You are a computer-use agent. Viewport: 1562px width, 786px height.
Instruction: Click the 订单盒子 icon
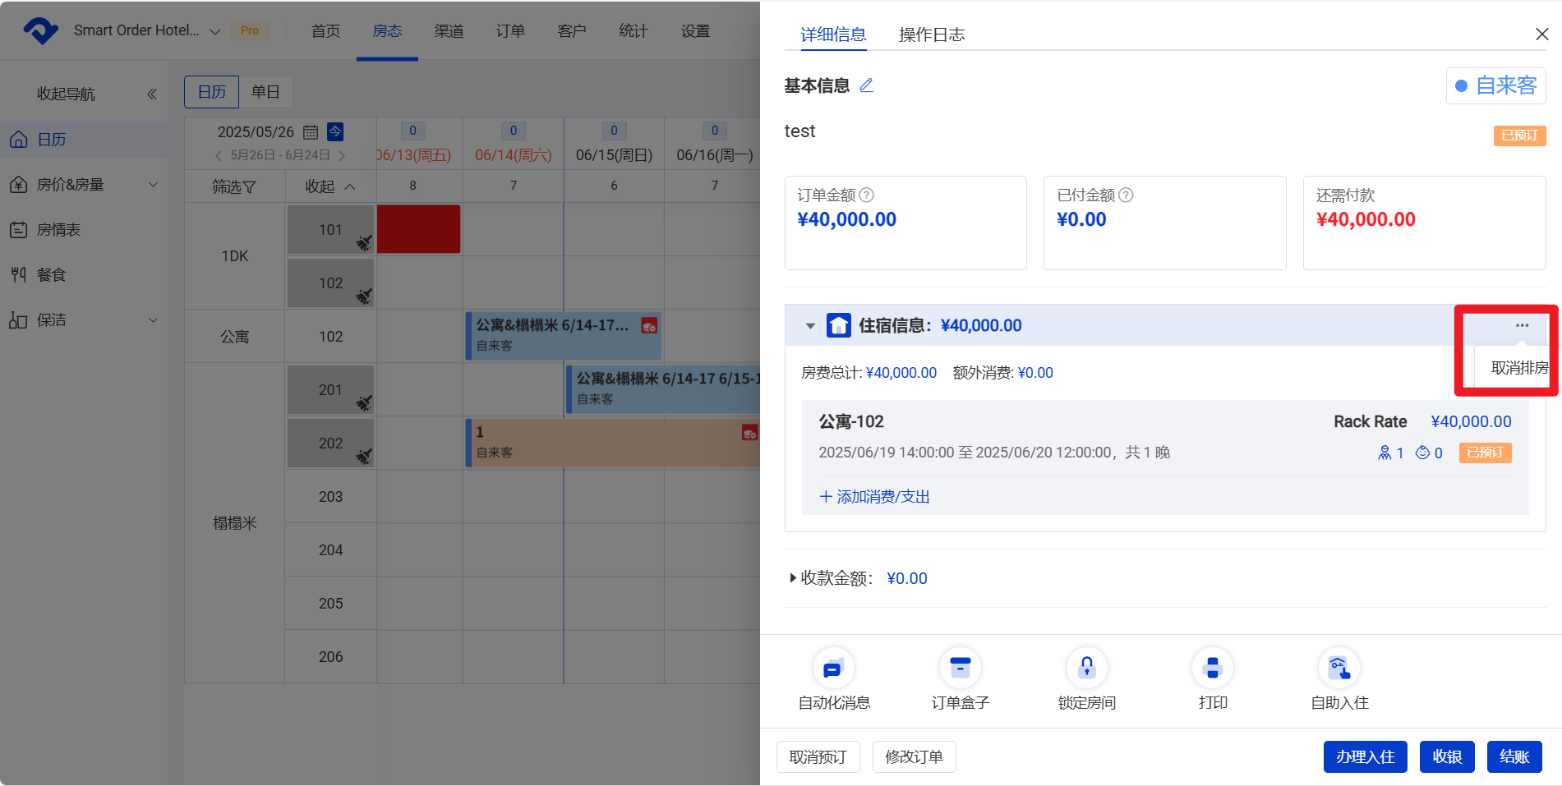[960, 669]
